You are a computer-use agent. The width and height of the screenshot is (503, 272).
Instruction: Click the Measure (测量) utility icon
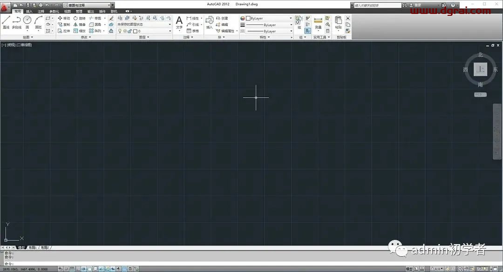click(x=318, y=22)
